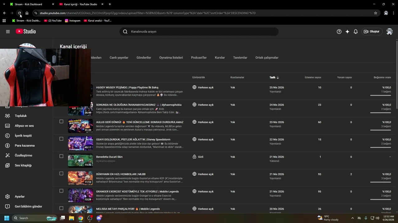Open the ODAYI DOLDURDUK video thumbnail
Image resolution: width=398 pixels, height=223 pixels.
[80, 143]
